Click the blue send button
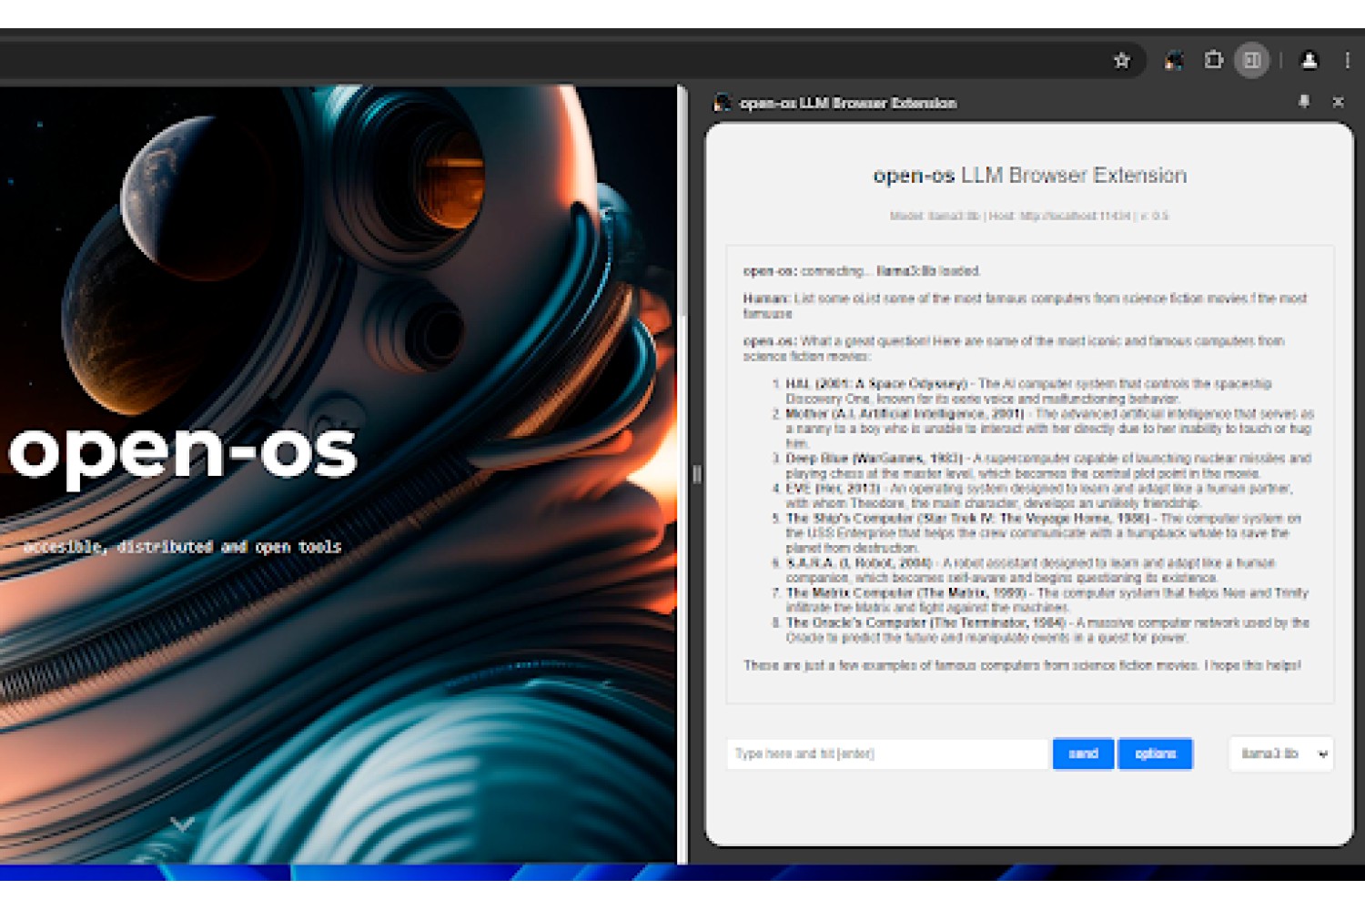The width and height of the screenshot is (1365, 910). 1083,753
